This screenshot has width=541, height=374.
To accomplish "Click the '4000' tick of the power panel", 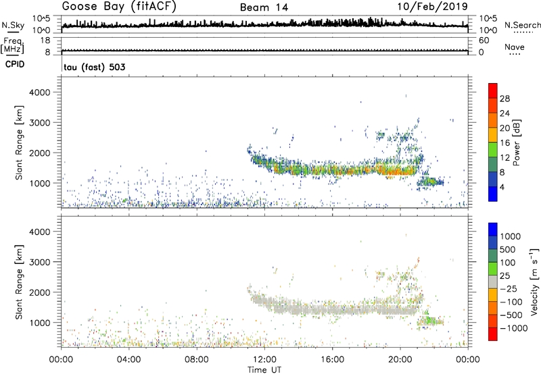I will point(40,92).
